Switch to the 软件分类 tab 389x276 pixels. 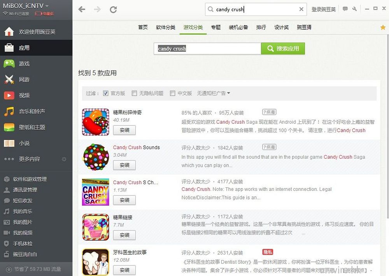coord(166,27)
